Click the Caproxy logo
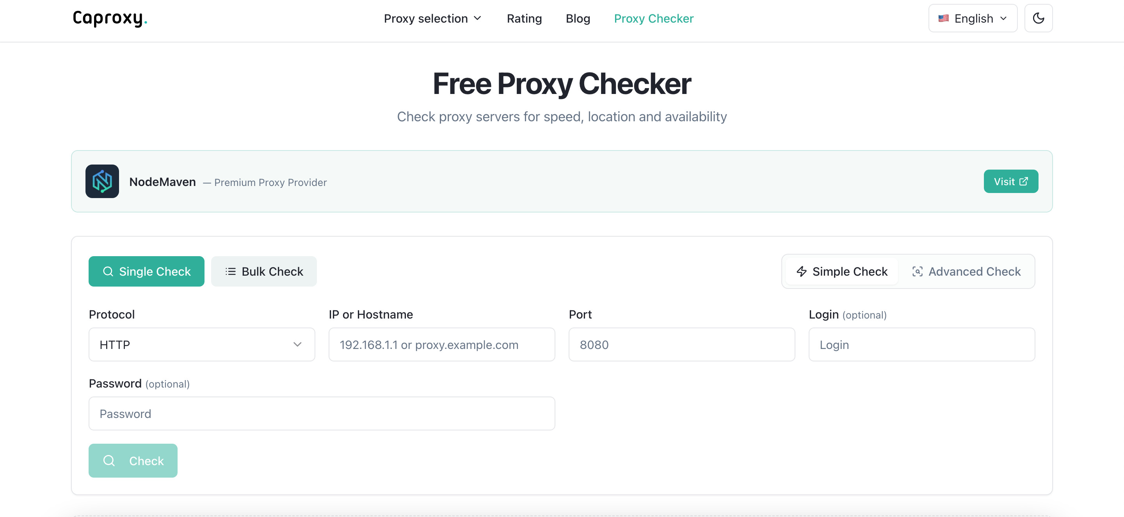Image resolution: width=1124 pixels, height=517 pixels. tap(109, 19)
